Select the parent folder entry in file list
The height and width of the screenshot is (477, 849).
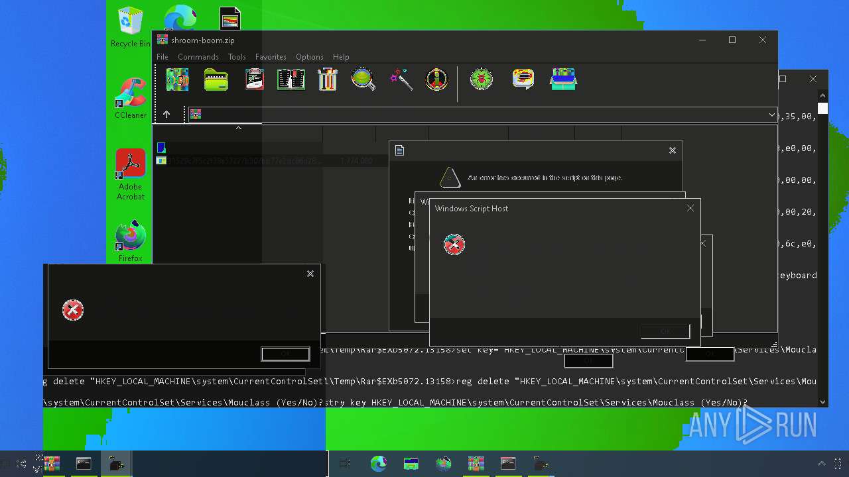(x=161, y=148)
